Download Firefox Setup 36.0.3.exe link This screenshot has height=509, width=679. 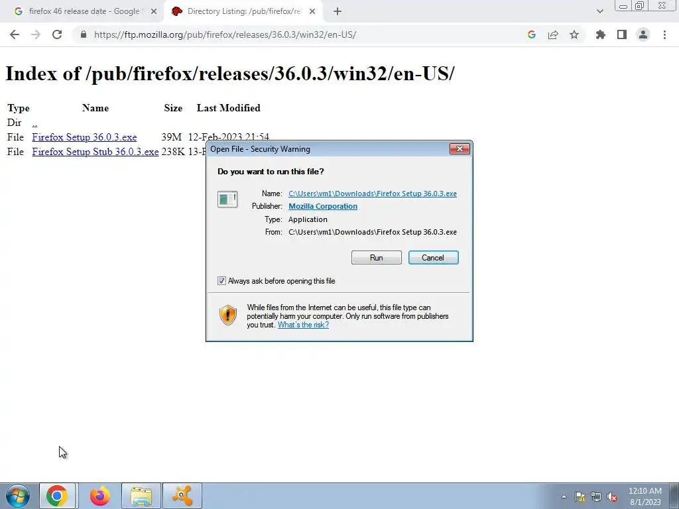coord(84,137)
